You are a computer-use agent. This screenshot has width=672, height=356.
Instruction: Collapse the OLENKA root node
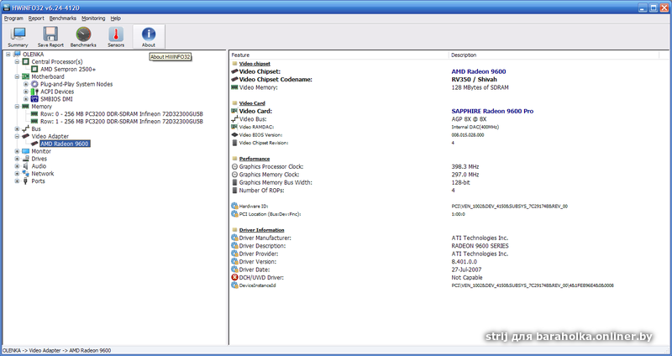click(8, 55)
